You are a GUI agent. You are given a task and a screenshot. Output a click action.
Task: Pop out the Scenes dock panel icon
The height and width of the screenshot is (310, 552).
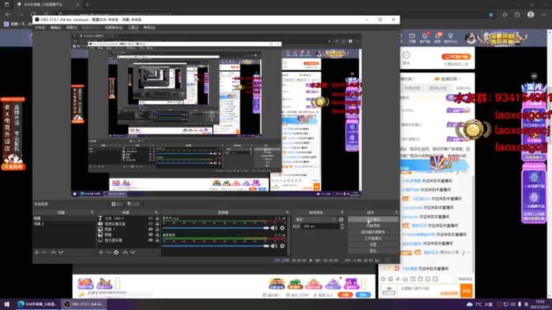92,212
